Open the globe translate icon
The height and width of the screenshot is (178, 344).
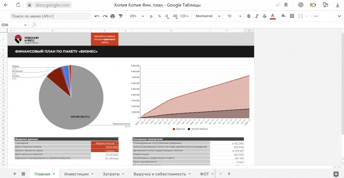[x=301, y=5]
